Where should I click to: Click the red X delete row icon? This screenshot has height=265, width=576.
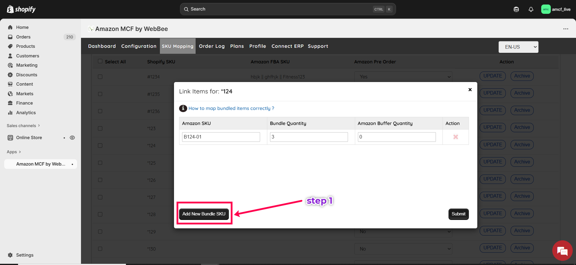point(455,137)
